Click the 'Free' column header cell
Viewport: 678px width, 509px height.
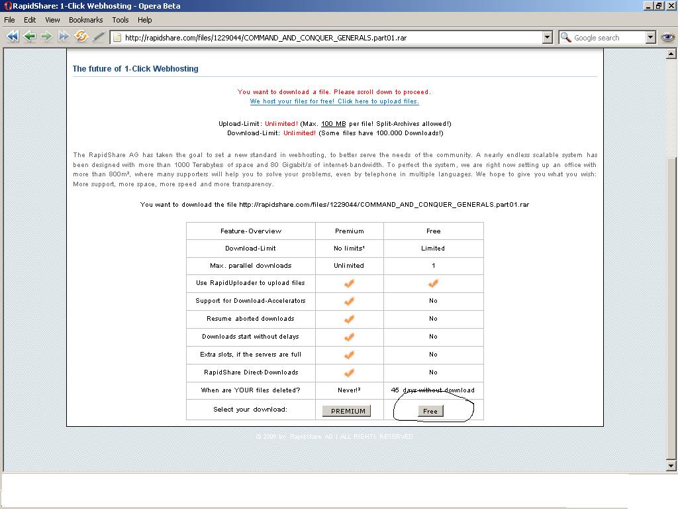(x=433, y=231)
